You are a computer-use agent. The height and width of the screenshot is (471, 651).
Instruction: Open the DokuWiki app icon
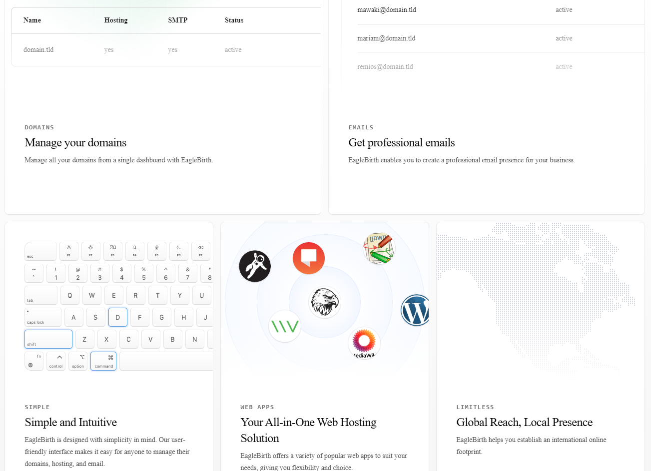click(379, 248)
